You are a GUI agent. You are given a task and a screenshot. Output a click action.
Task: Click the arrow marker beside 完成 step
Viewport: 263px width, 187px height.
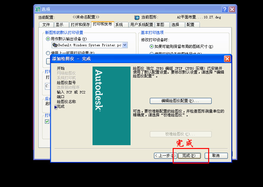pyautogui.click(x=56, y=107)
